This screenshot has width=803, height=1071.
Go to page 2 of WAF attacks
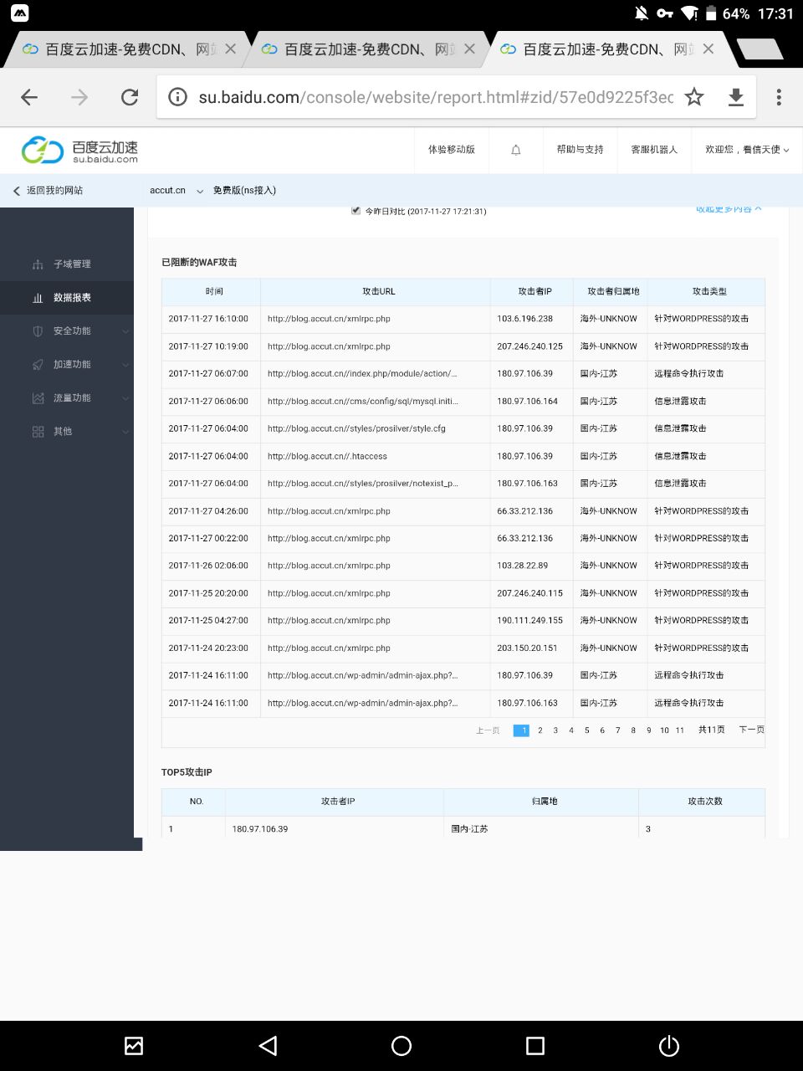tap(540, 730)
